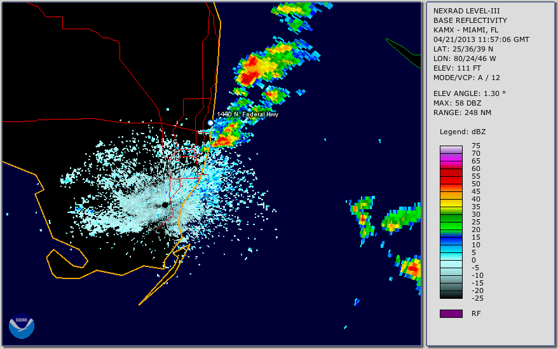Click the NOAA logo on the map

coord(22,326)
